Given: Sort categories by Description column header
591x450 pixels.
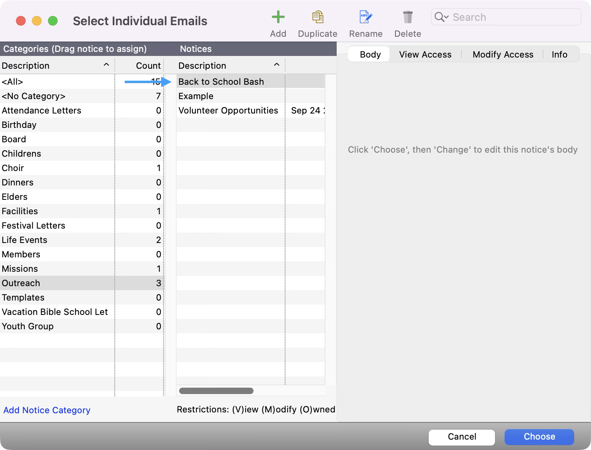Looking at the screenshot, I should 57,66.
